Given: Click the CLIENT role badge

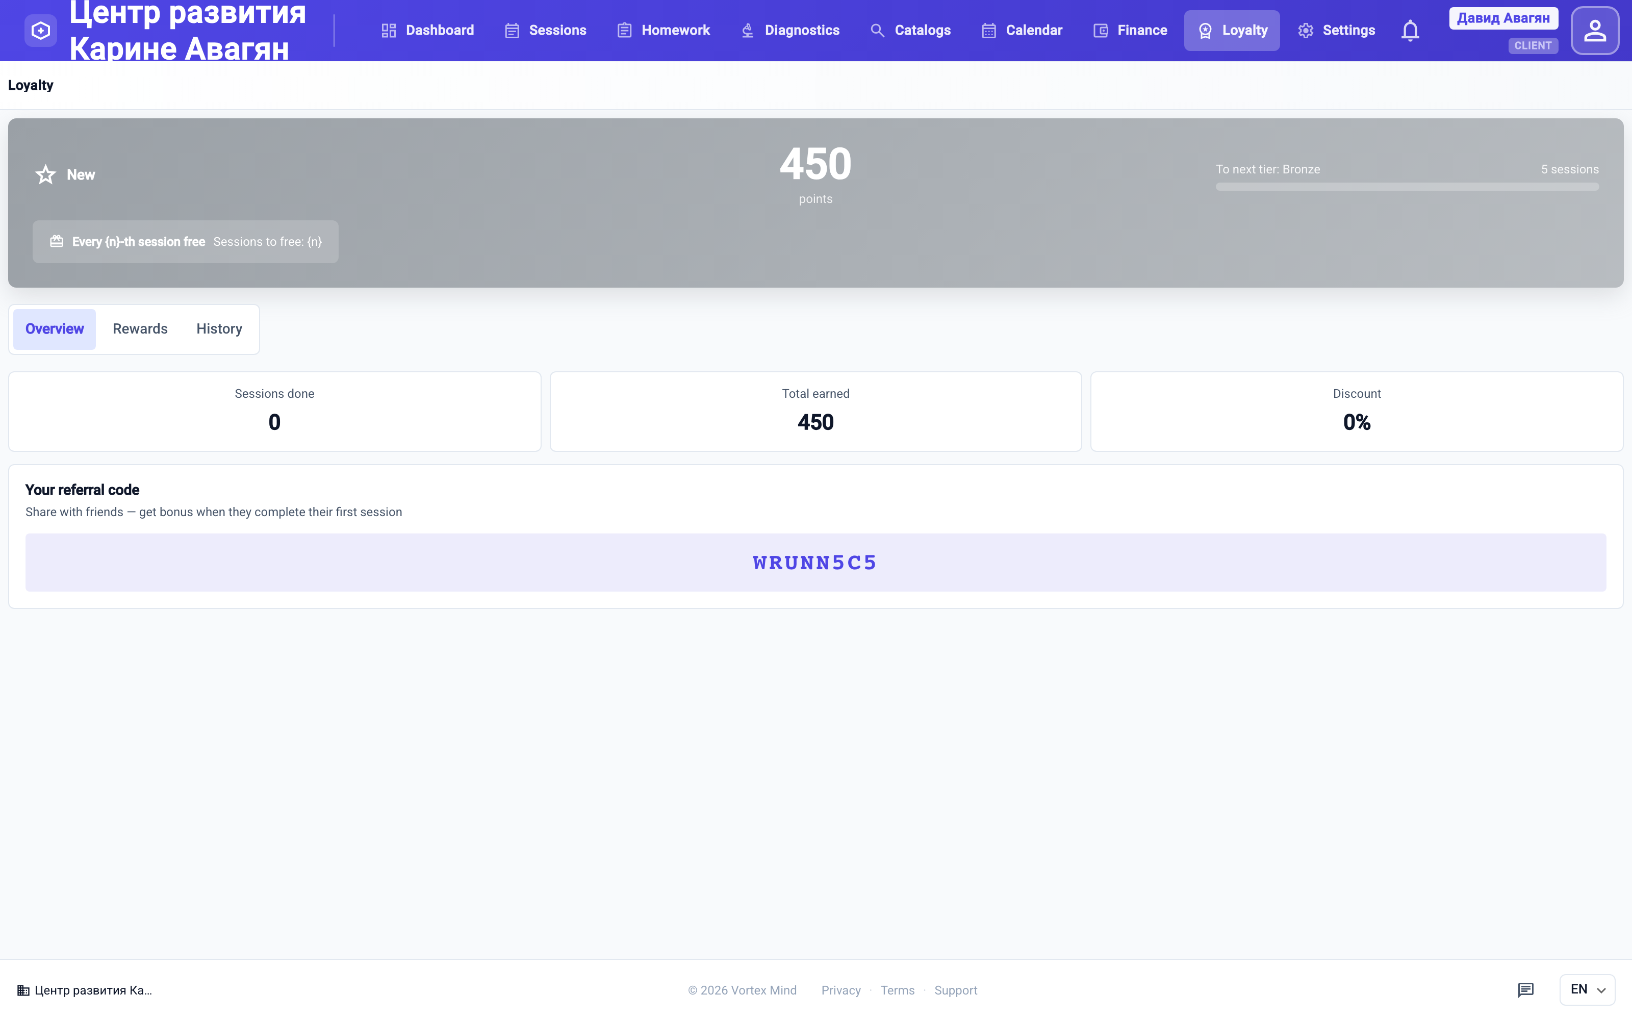Looking at the screenshot, I should 1533,46.
